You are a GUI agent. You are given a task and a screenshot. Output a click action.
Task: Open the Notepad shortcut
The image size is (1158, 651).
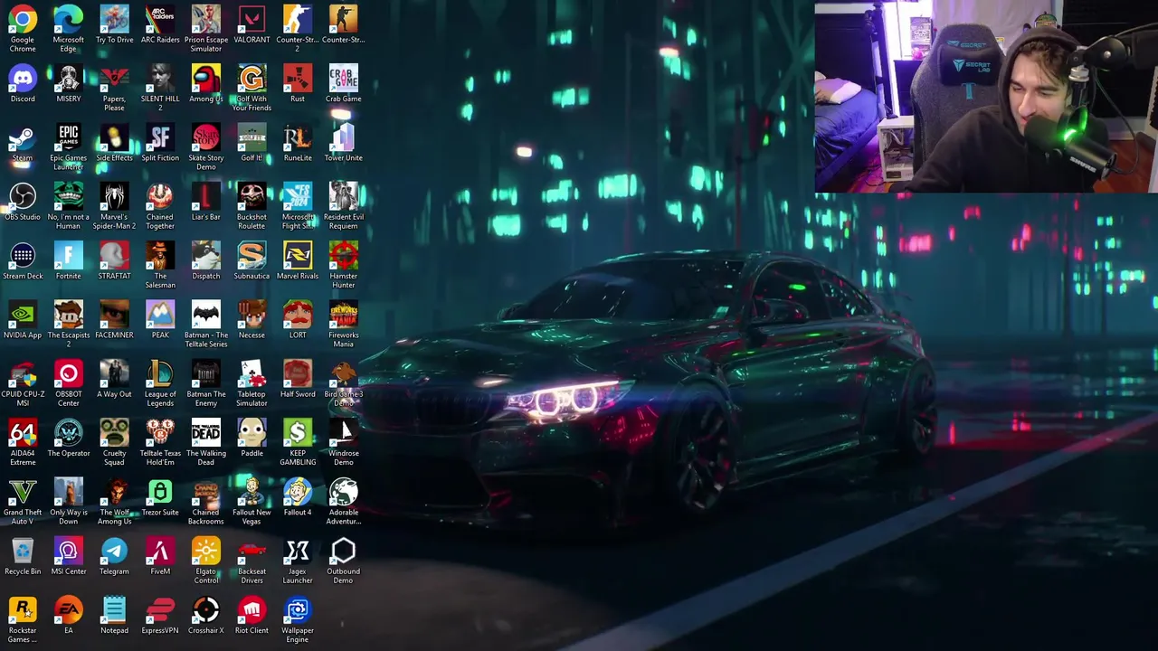pyautogui.click(x=114, y=610)
